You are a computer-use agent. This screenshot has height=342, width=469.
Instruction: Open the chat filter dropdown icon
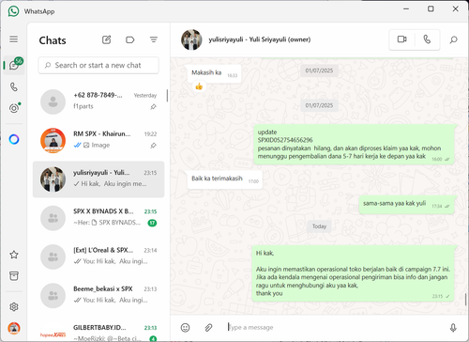153,39
